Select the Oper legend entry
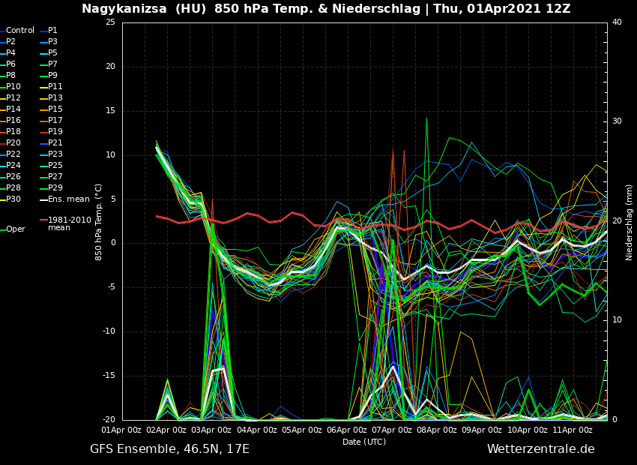Image resolution: width=637 pixels, height=465 pixels. (15, 229)
